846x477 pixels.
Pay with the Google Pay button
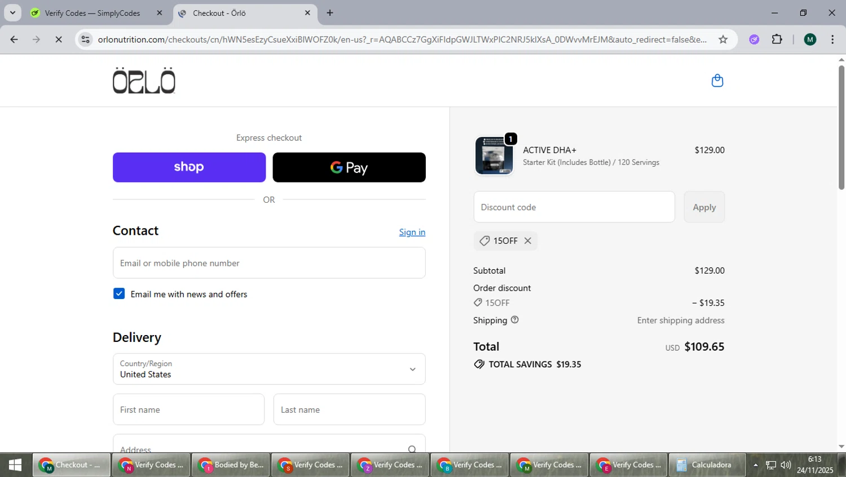349,167
